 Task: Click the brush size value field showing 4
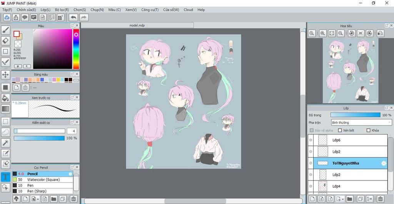pos(72,131)
